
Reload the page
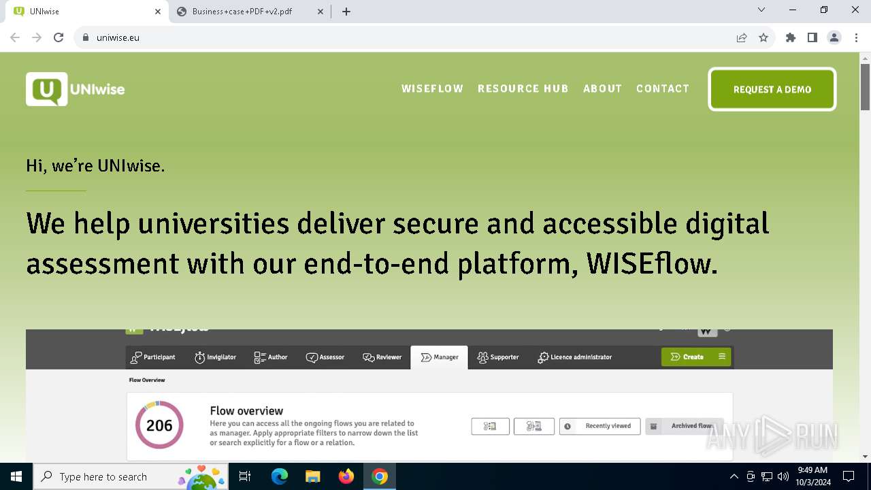click(59, 37)
